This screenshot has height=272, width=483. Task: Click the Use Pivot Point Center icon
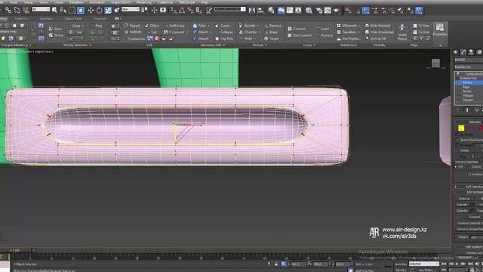coord(144,10)
